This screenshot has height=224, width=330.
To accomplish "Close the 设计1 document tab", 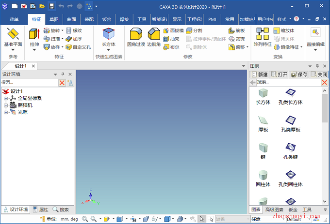I will 33,66.
